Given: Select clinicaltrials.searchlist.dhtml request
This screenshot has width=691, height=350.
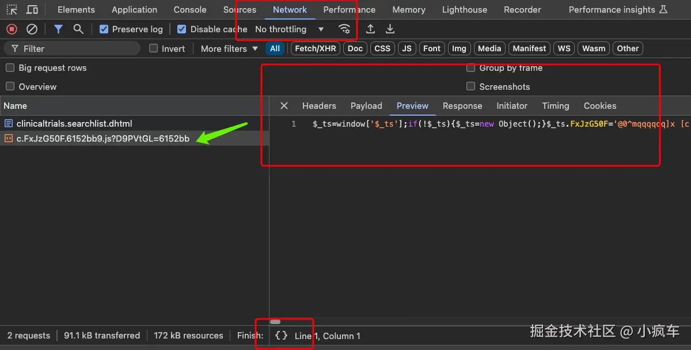Looking at the screenshot, I should coord(74,123).
